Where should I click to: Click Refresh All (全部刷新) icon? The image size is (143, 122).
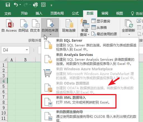129,27
